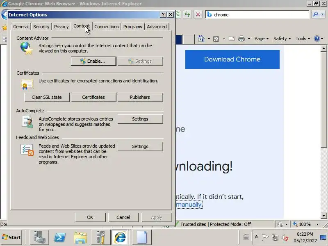Click the manually link
Viewport: 328px width, 246px height.
[x=189, y=204]
